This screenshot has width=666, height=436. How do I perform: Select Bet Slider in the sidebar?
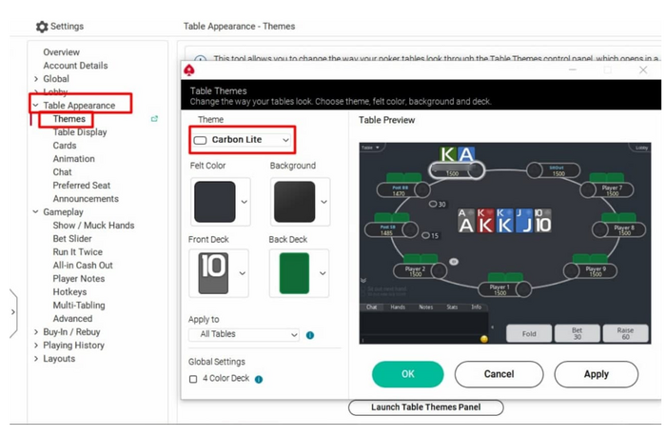72,239
